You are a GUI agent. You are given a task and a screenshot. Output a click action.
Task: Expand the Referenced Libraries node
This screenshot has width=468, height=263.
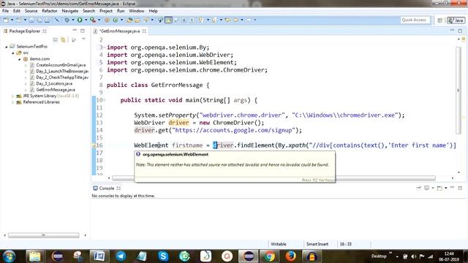click(x=13, y=102)
